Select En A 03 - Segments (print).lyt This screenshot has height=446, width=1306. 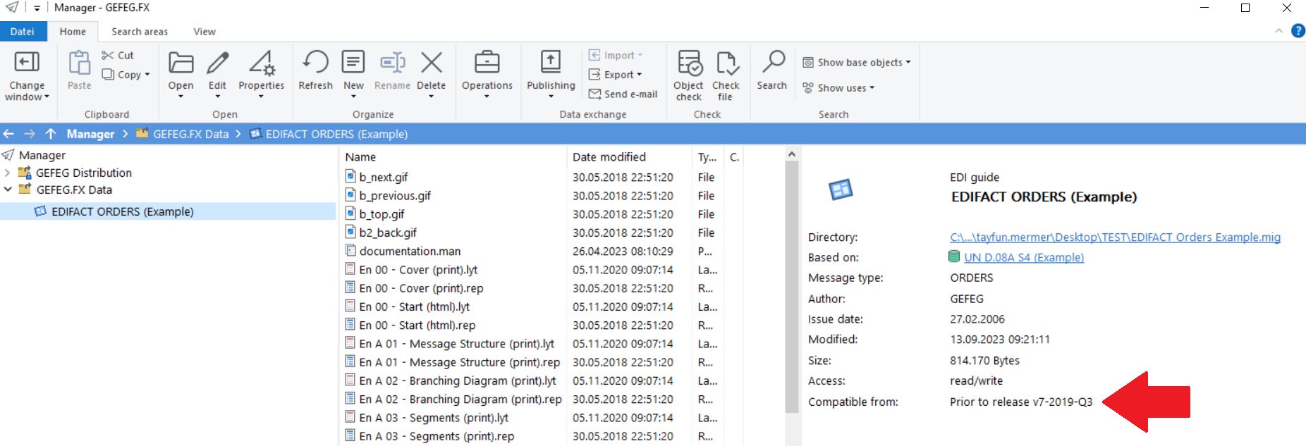click(x=434, y=417)
